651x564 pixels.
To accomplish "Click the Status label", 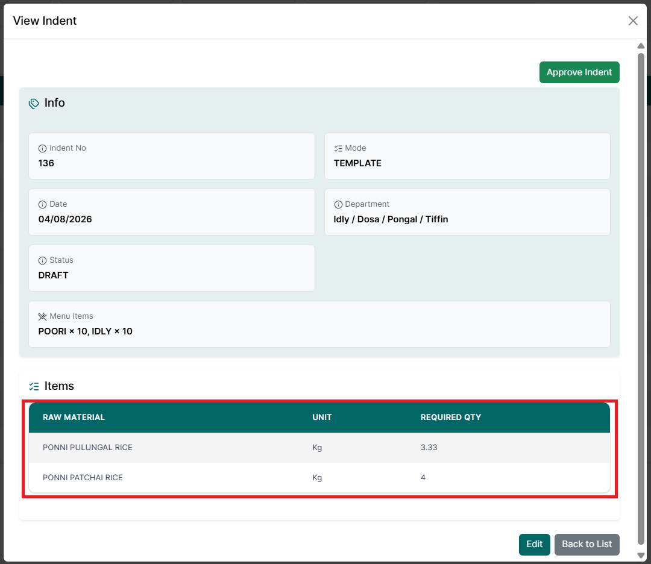I will 61,260.
